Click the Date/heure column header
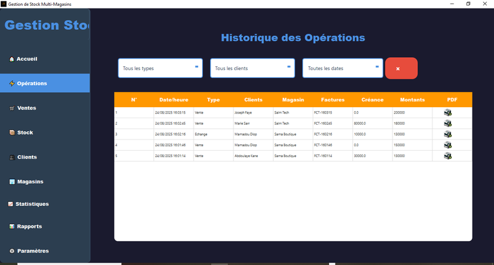Image resolution: width=494 pixels, height=265 pixels. point(174,100)
